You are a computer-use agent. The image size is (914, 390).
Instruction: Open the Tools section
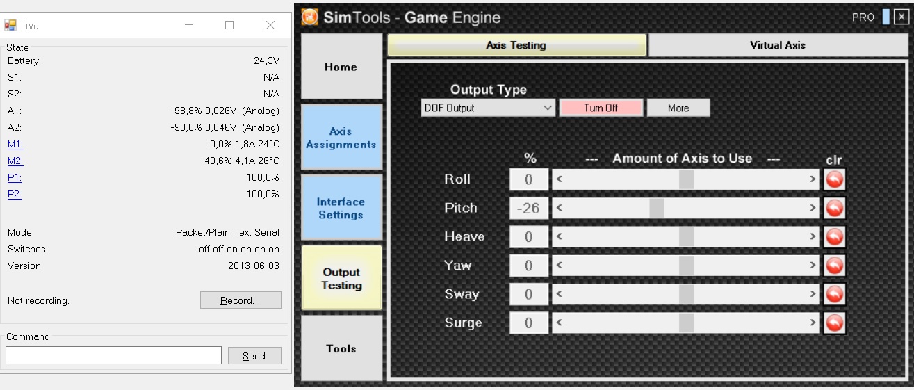coord(341,348)
